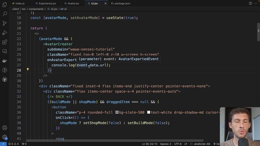Click the src breadcrumb segment
This screenshot has width=260, height=146.
(x=24, y=9)
